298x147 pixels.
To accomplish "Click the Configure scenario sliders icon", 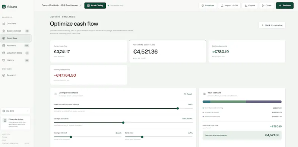I will [x=56, y=94].
